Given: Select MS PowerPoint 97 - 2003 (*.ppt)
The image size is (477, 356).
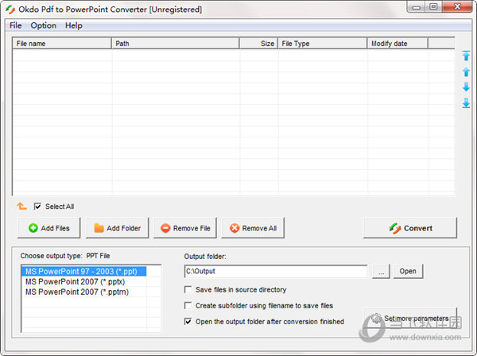Looking at the screenshot, I should (84, 271).
